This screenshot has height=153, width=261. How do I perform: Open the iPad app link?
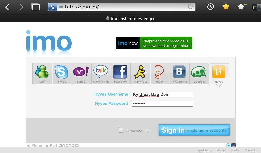(51, 146)
